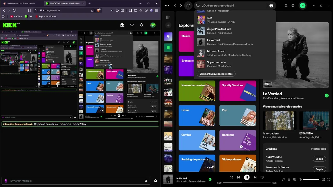Toggle saved checkmark beside La Verdad title

tap(327, 96)
